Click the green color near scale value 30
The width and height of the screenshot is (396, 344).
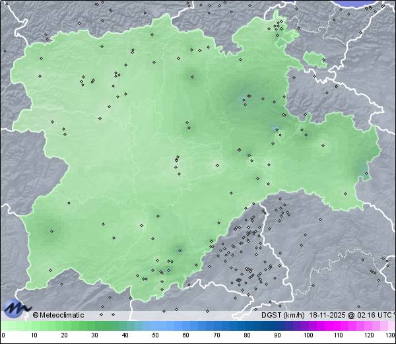[x=94, y=326]
